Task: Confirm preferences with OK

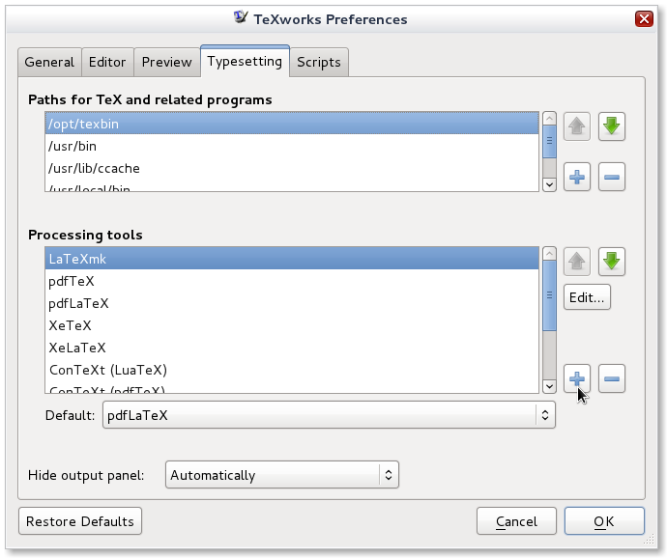Action: pyautogui.click(x=604, y=521)
